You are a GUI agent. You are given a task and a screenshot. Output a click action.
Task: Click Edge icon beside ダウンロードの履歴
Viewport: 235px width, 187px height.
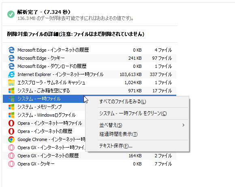[11, 66]
